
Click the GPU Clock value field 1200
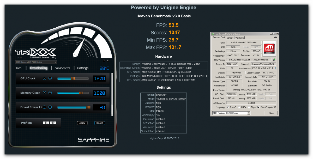tap(99, 78)
